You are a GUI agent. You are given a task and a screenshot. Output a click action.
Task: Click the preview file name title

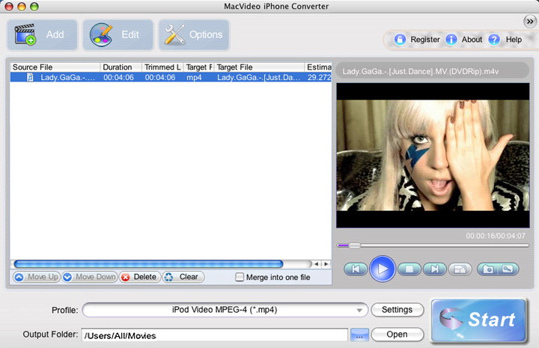pyautogui.click(x=421, y=71)
